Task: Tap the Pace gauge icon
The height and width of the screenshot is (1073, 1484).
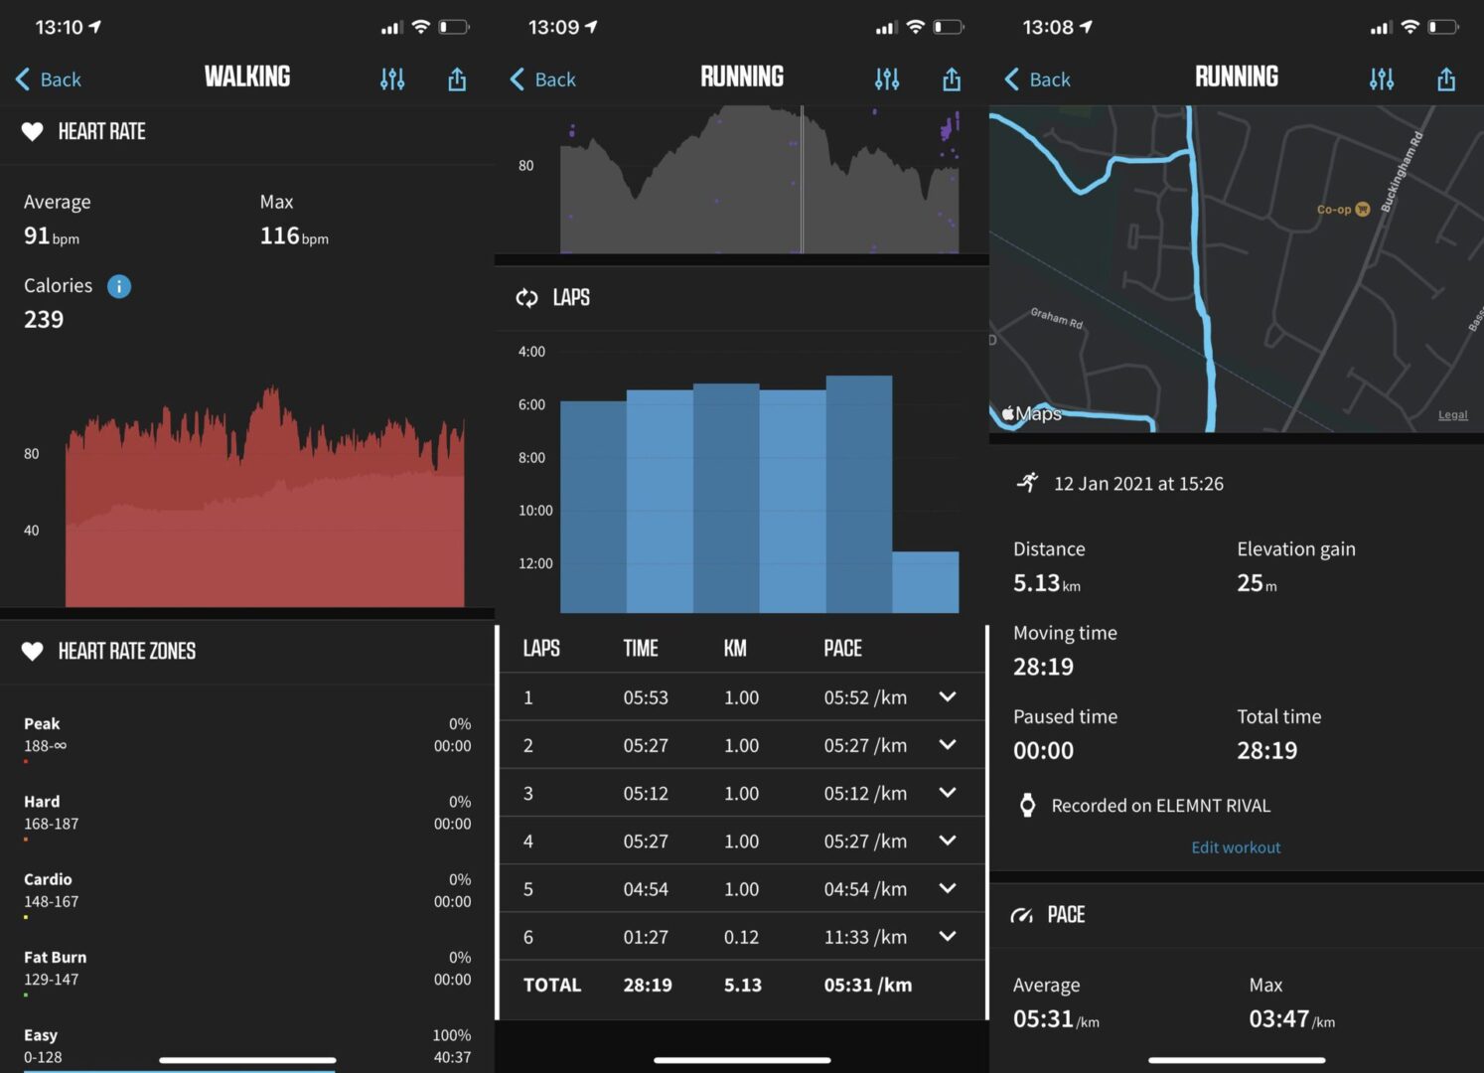Action: pos(1023,914)
